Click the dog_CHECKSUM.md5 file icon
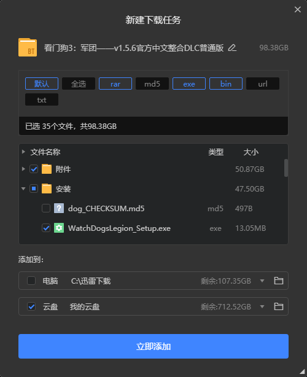Viewport: 307px width, 377px height. click(59, 208)
